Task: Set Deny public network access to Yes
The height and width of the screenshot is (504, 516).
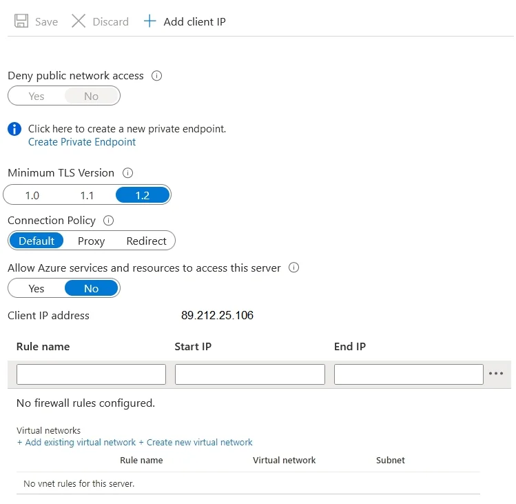Action: pos(37,96)
